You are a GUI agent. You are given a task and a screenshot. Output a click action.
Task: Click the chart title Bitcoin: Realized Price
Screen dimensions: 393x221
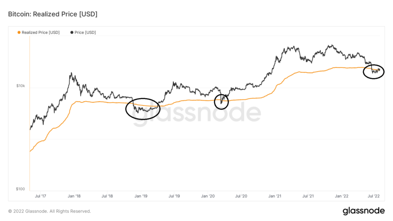coord(53,14)
